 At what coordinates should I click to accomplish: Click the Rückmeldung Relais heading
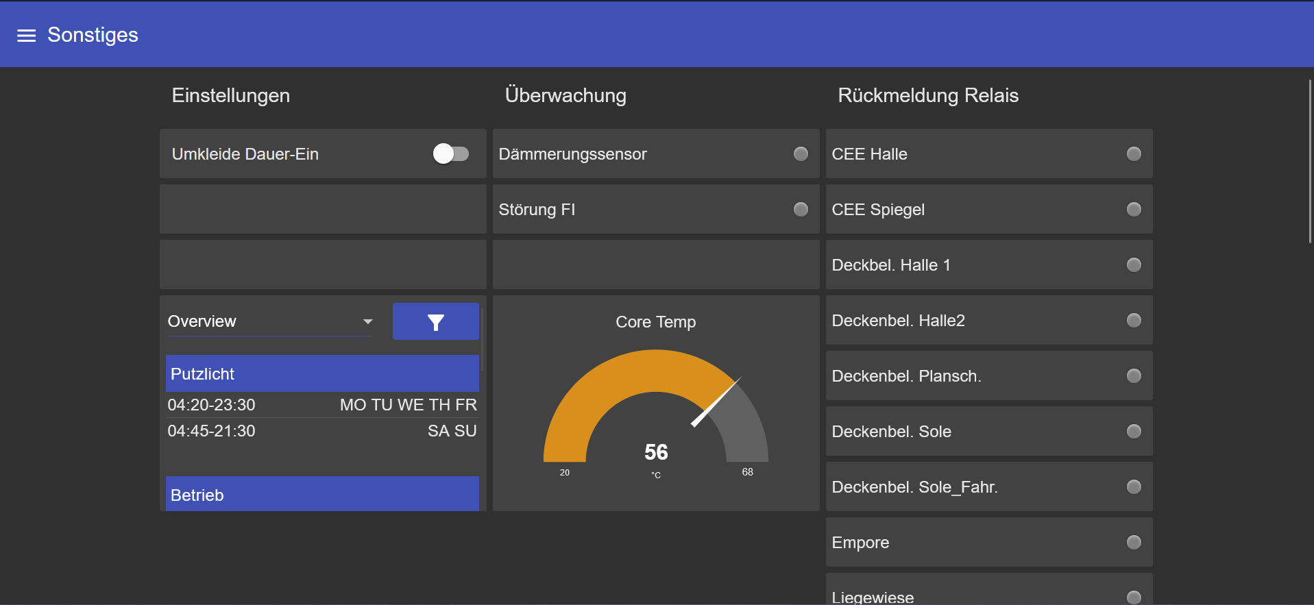coord(928,95)
